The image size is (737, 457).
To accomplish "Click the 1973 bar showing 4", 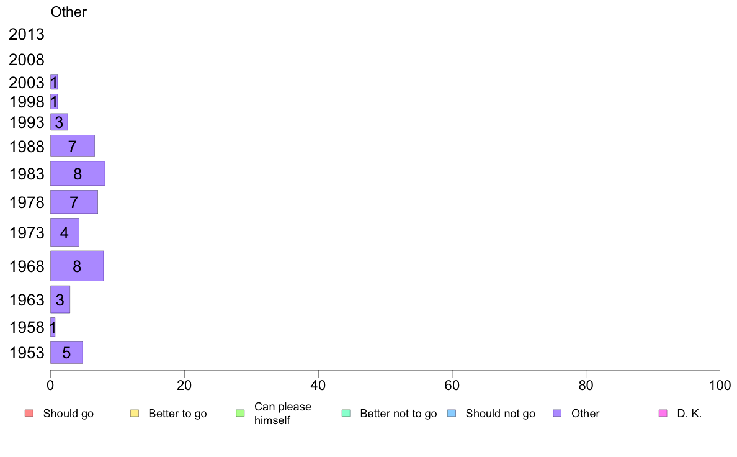I will point(65,232).
